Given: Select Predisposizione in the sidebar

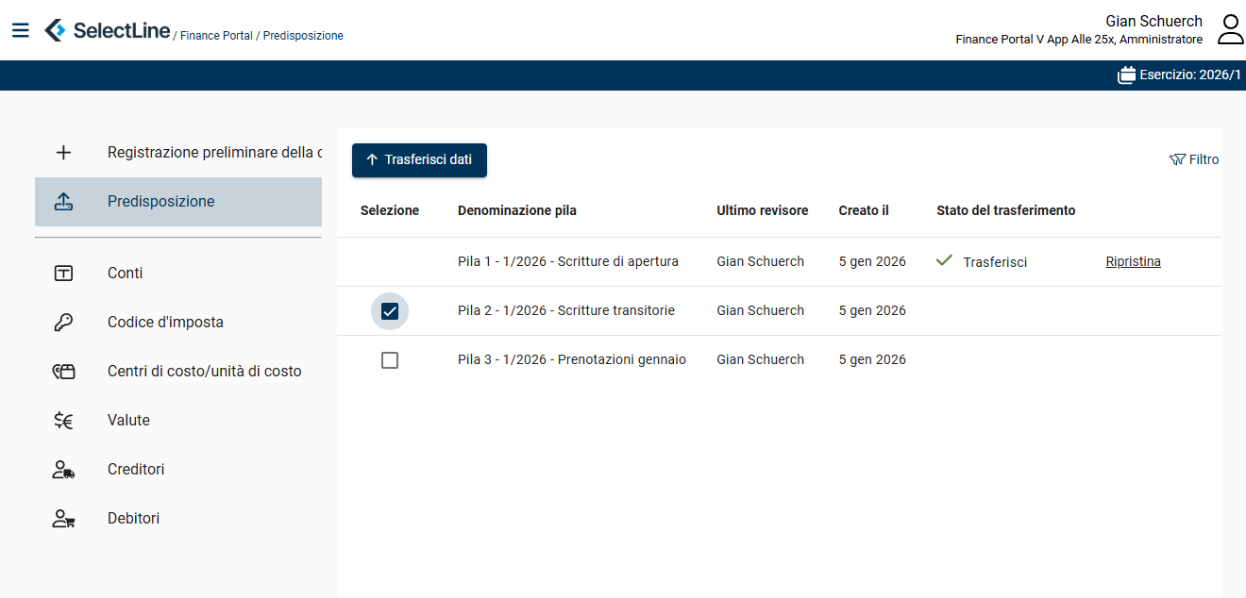Looking at the screenshot, I should [x=160, y=202].
